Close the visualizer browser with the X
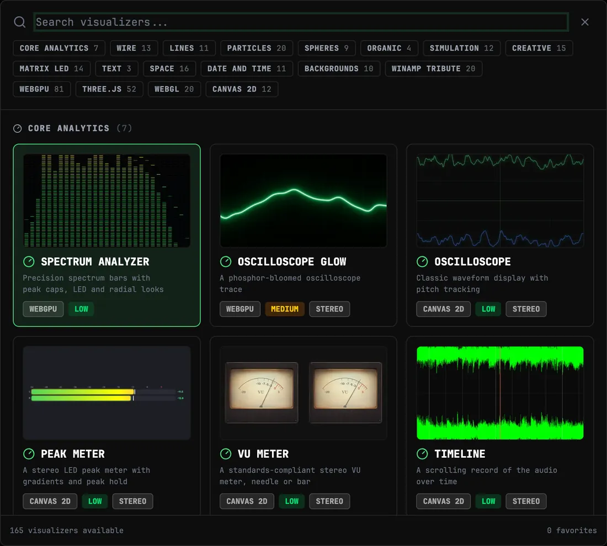This screenshot has width=607, height=546. coord(584,22)
